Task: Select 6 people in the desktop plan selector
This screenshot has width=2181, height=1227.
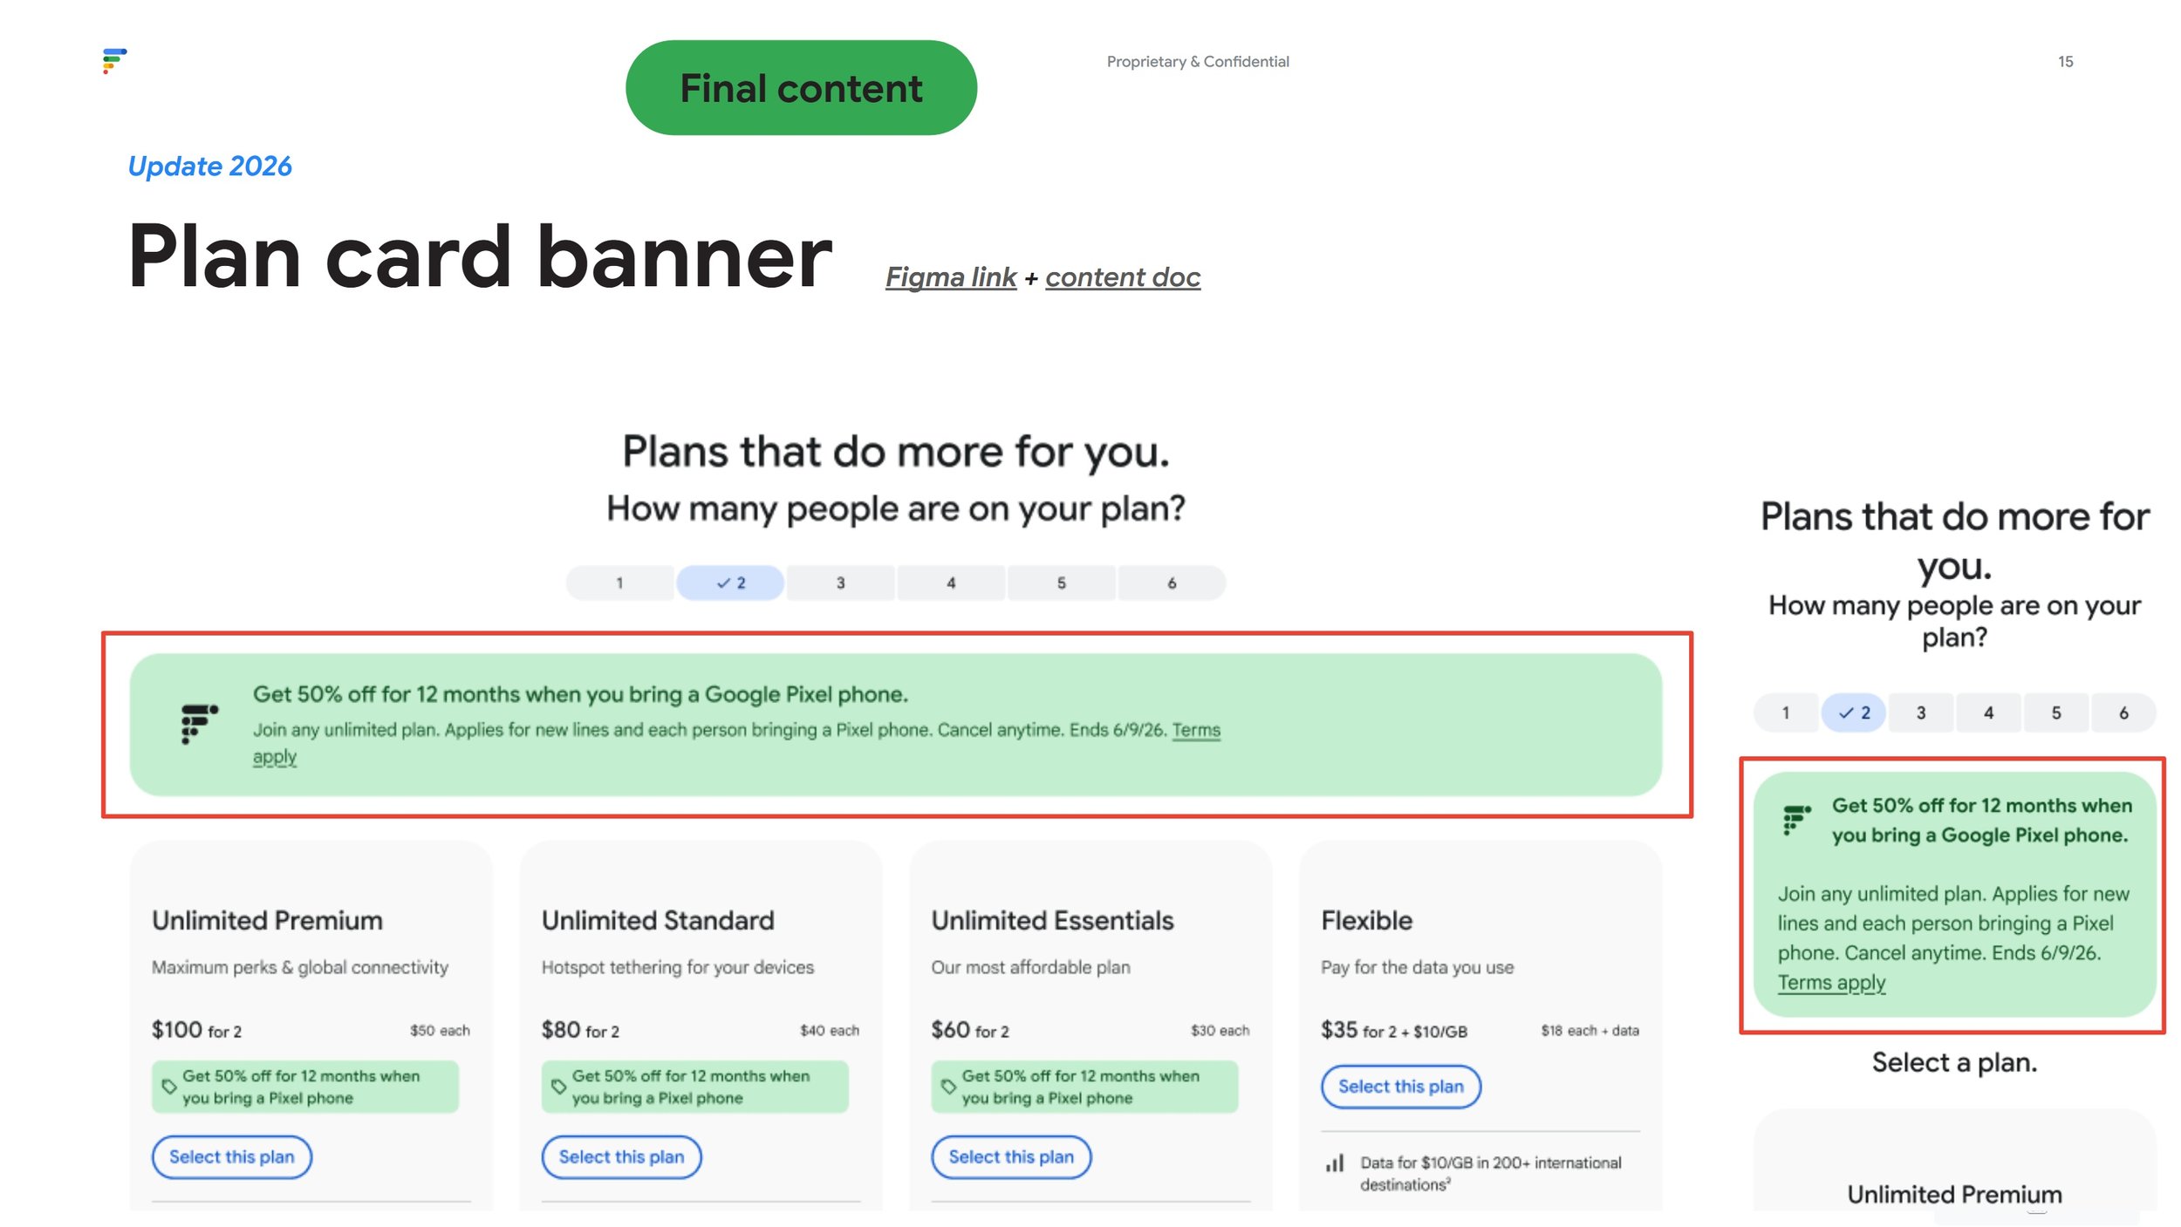Action: [1172, 583]
